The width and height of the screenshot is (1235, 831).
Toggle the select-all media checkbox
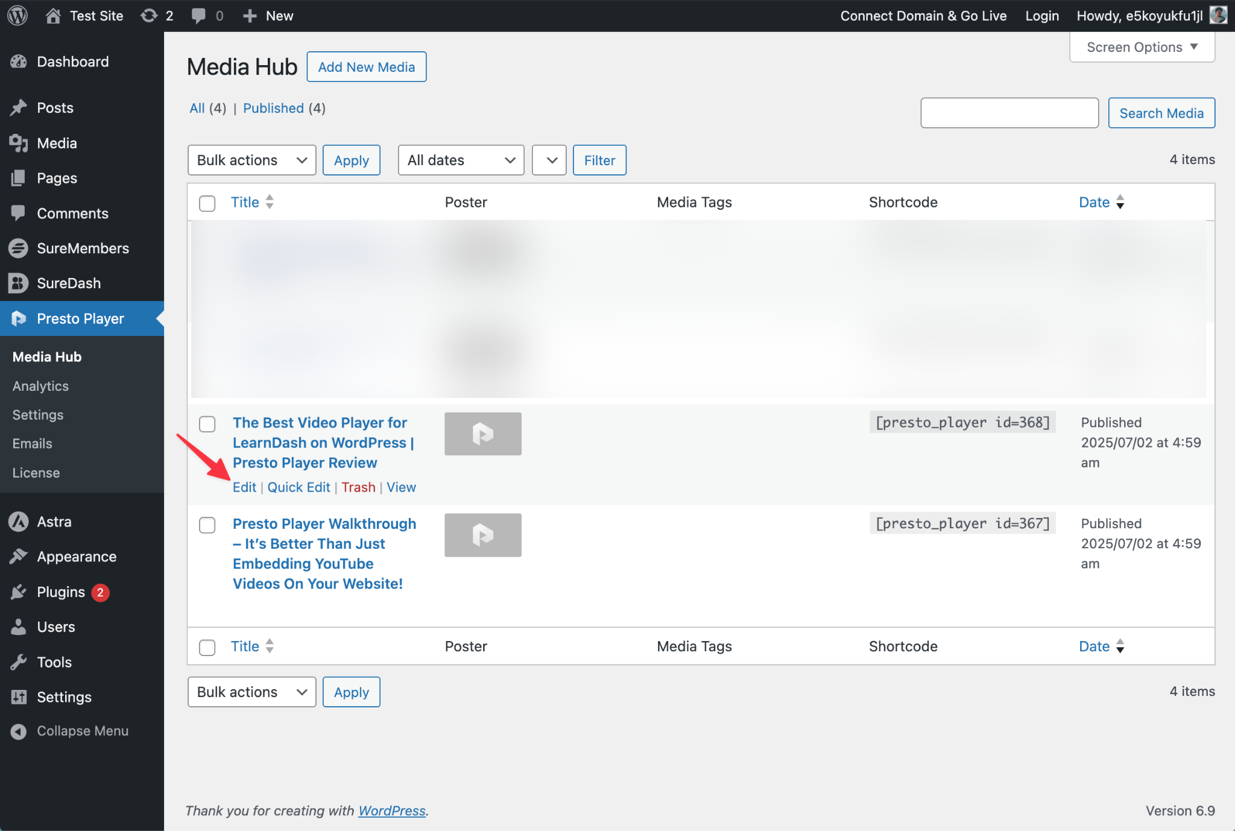(207, 203)
